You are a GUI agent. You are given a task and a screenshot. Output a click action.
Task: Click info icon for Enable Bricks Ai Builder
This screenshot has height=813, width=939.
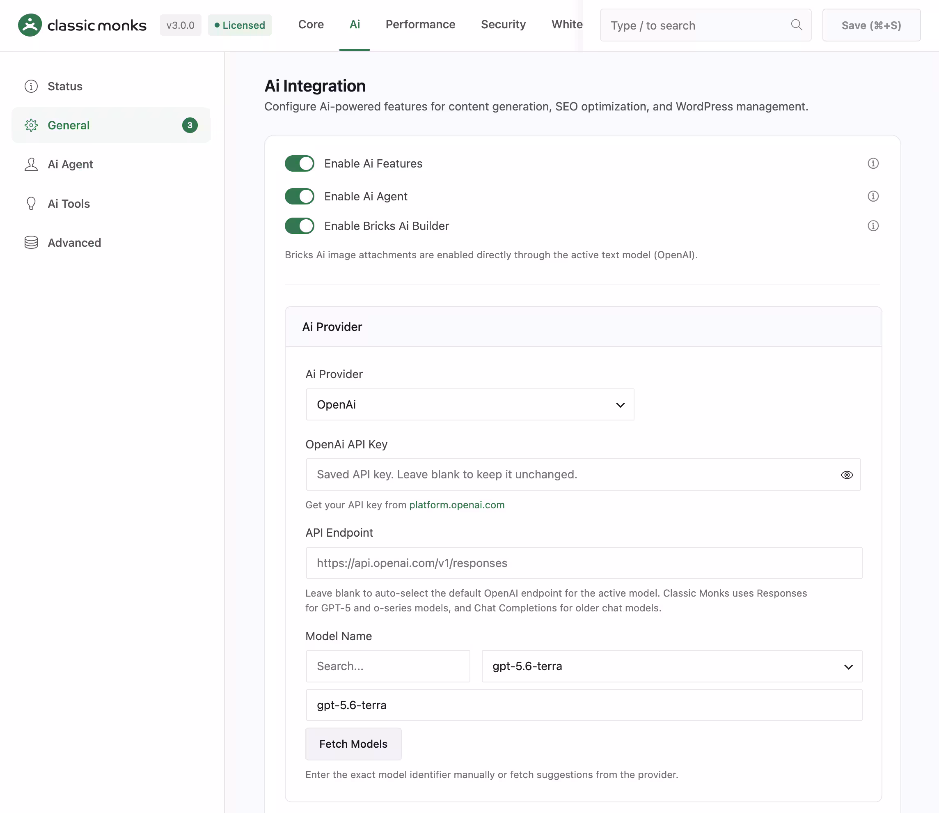pyautogui.click(x=873, y=225)
